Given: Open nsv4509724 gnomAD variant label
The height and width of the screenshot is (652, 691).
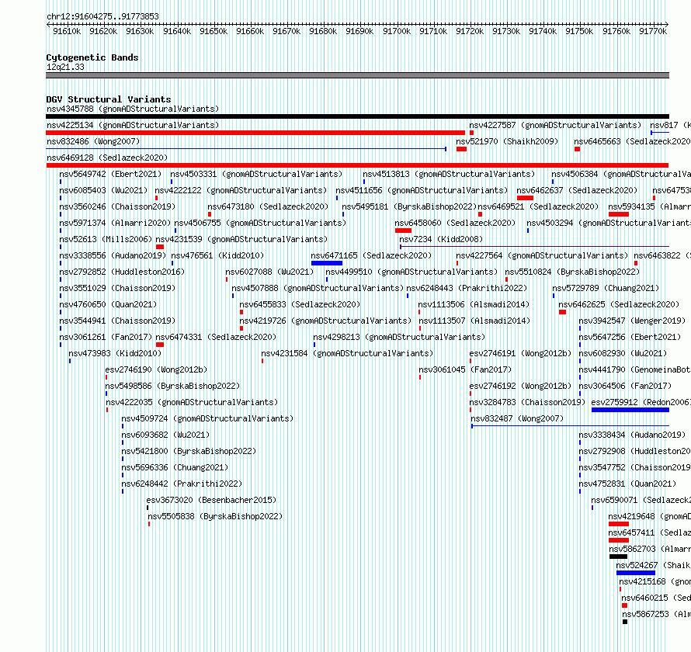Looking at the screenshot, I should click(x=207, y=418).
